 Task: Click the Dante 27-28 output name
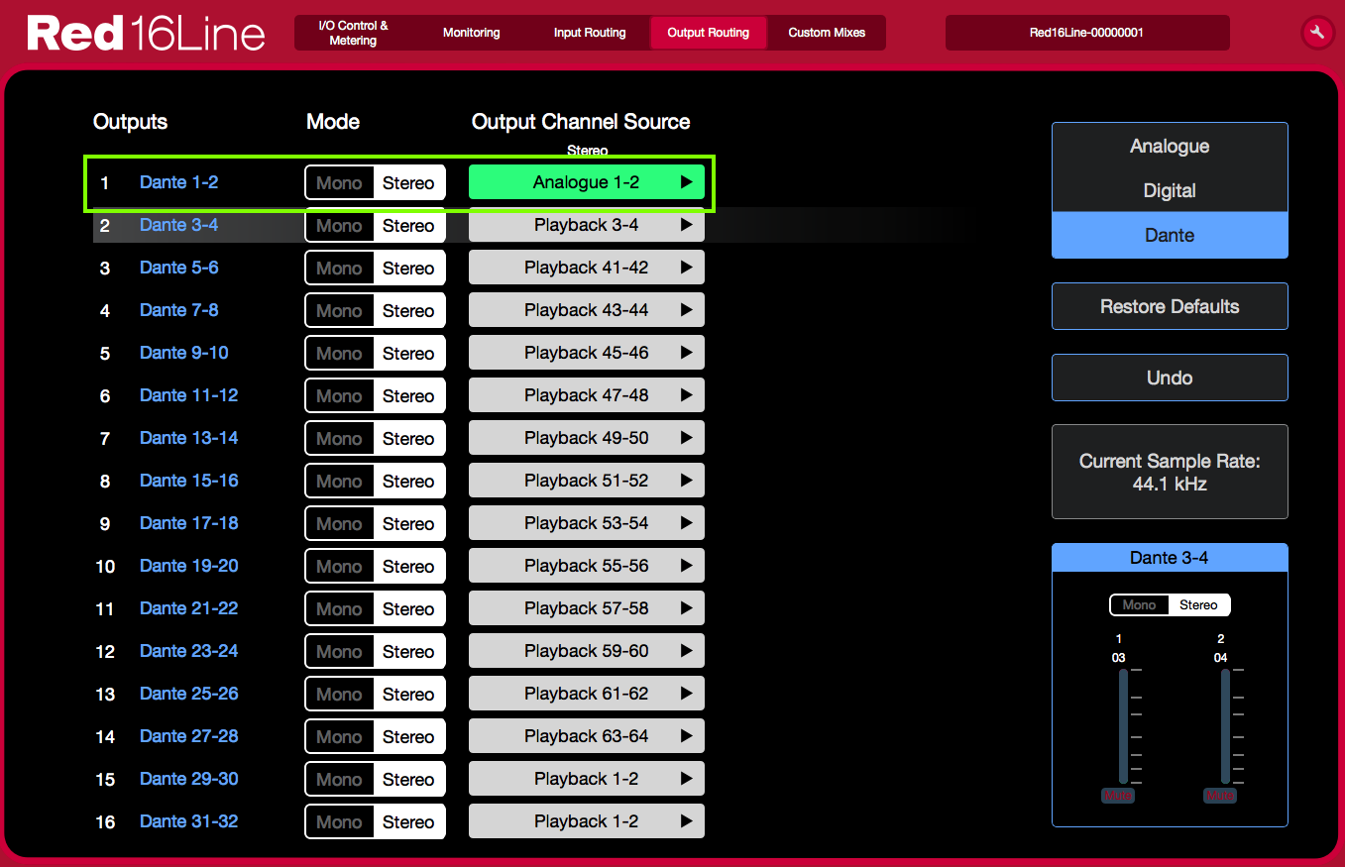point(189,736)
